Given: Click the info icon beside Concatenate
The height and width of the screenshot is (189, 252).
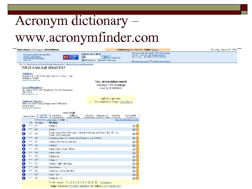Looking at the screenshot, I should tap(24, 167).
